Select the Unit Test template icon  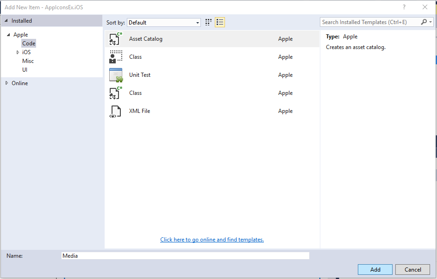pos(116,75)
